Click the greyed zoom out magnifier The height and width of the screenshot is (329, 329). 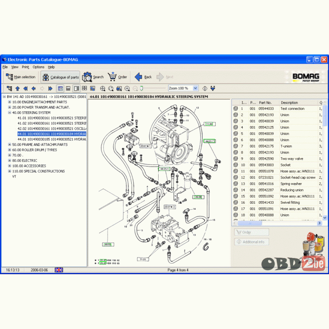(x=135, y=89)
